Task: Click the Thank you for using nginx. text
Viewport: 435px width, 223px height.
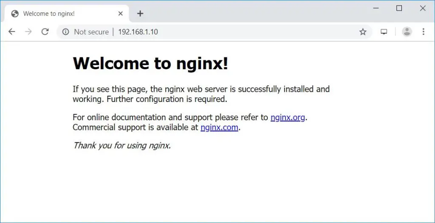Action: [122, 145]
